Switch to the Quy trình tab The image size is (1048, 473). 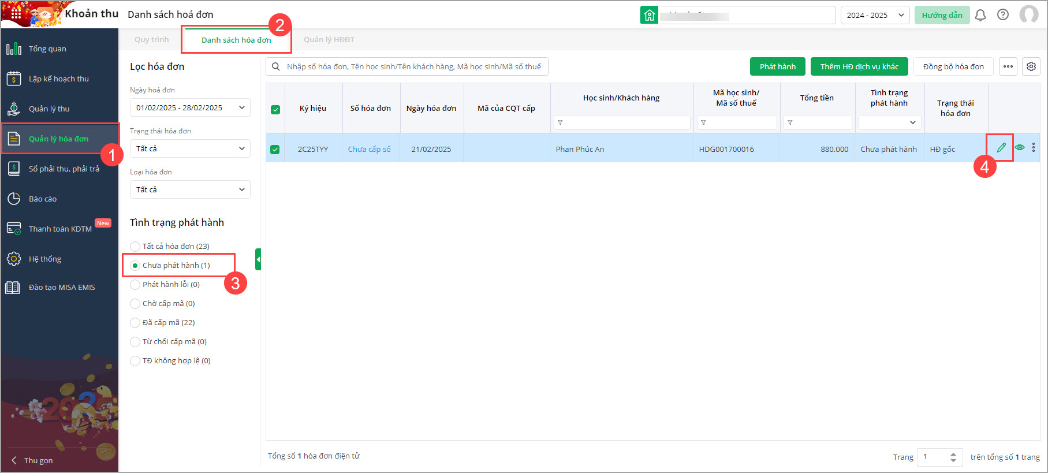click(152, 39)
